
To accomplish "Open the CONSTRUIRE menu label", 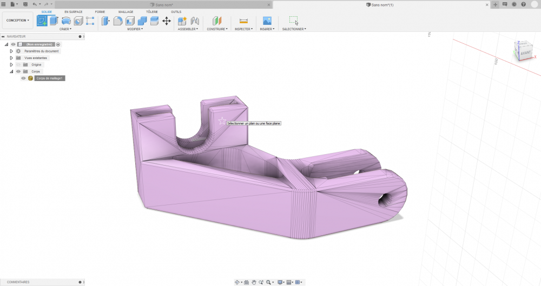I will (217, 29).
